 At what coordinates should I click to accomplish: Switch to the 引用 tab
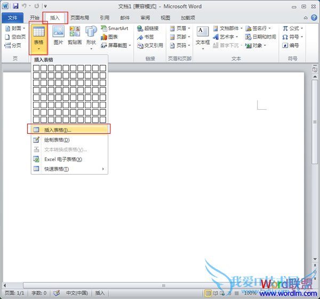tap(105, 18)
